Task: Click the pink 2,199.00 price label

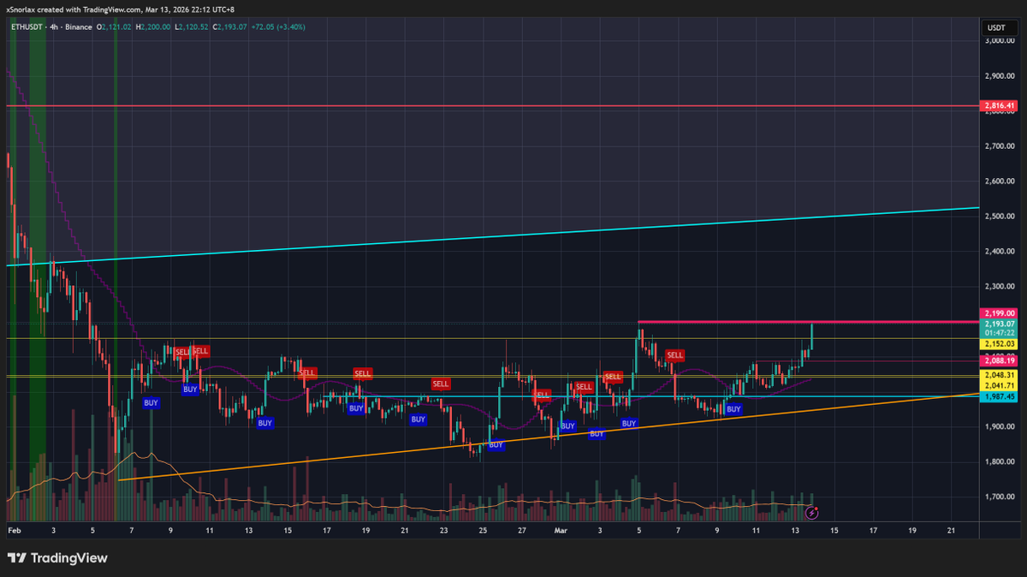Action: point(999,313)
